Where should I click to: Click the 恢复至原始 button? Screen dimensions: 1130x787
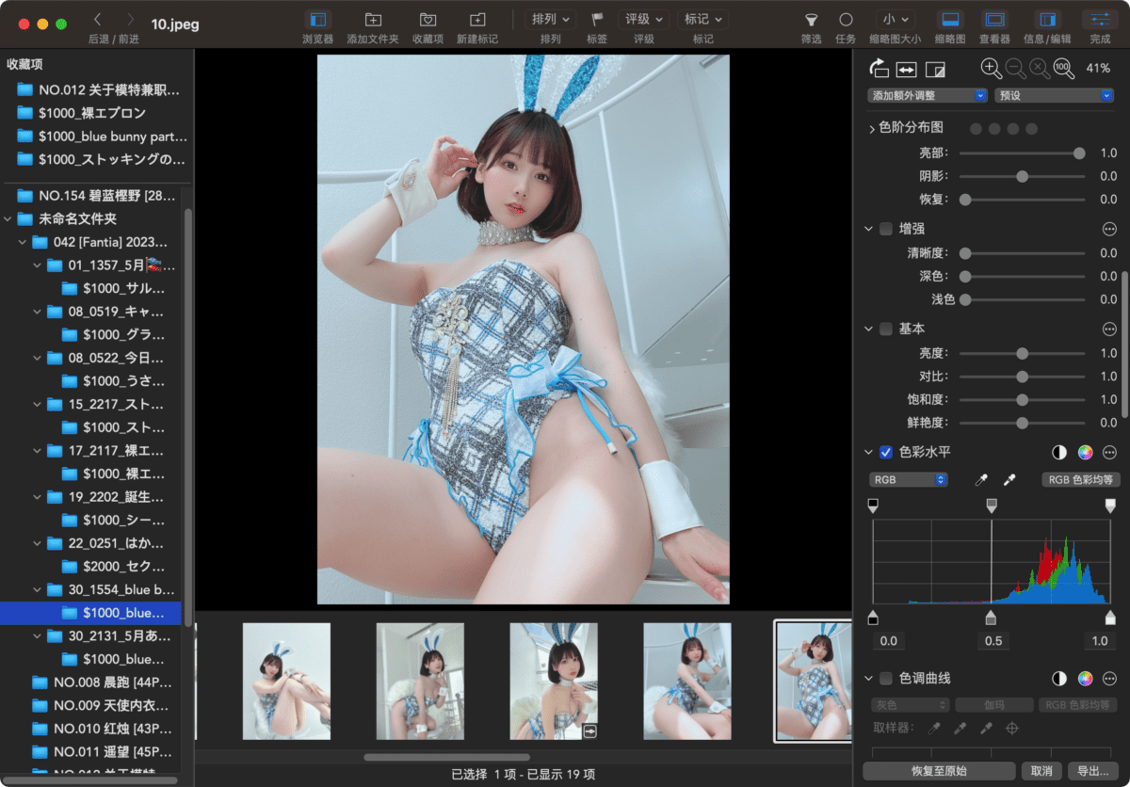click(939, 771)
